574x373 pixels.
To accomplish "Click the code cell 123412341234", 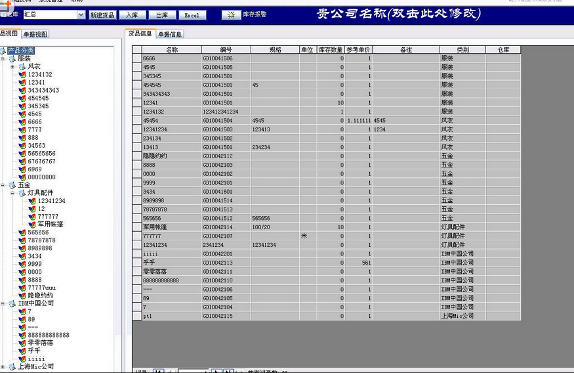I will 226,112.
